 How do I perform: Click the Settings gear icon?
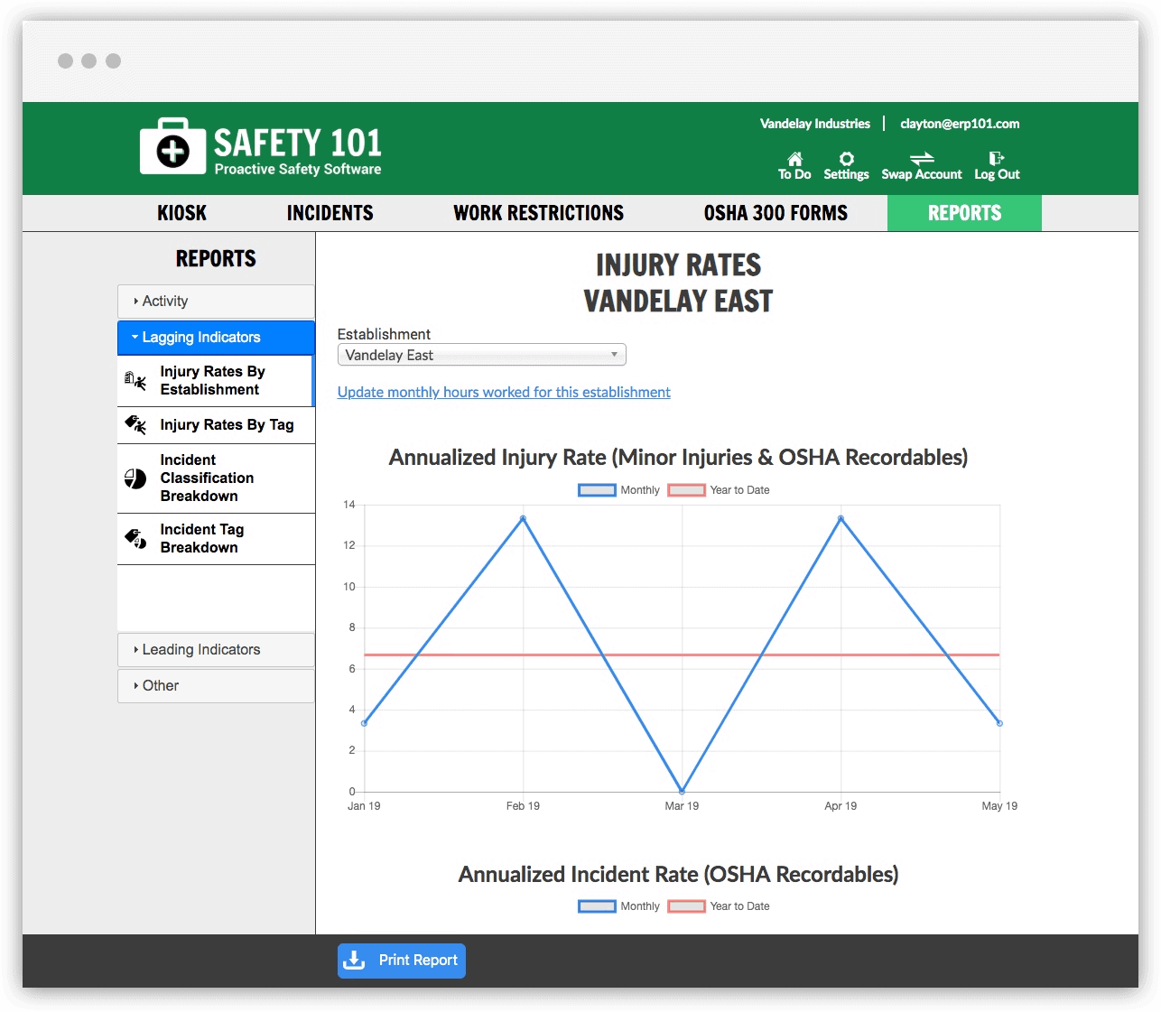pos(846,159)
